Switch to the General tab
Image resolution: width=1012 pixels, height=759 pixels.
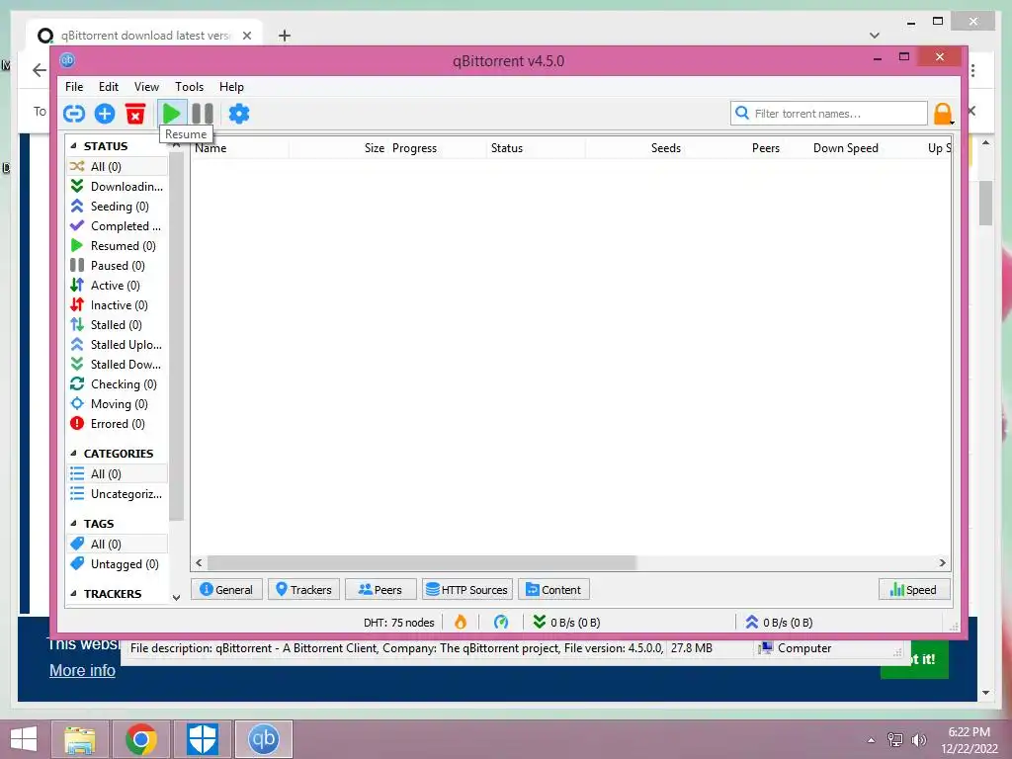pyautogui.click(x=226, y=589)
